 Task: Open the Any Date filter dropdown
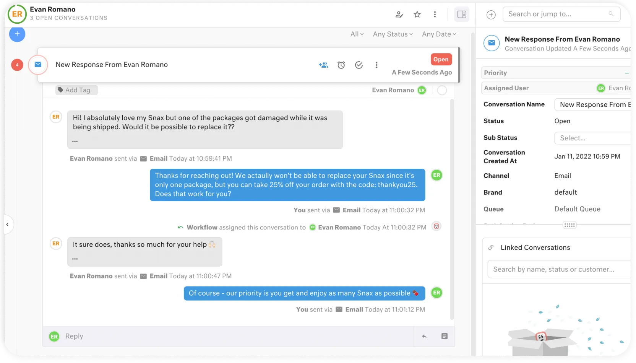pos(438,34)
